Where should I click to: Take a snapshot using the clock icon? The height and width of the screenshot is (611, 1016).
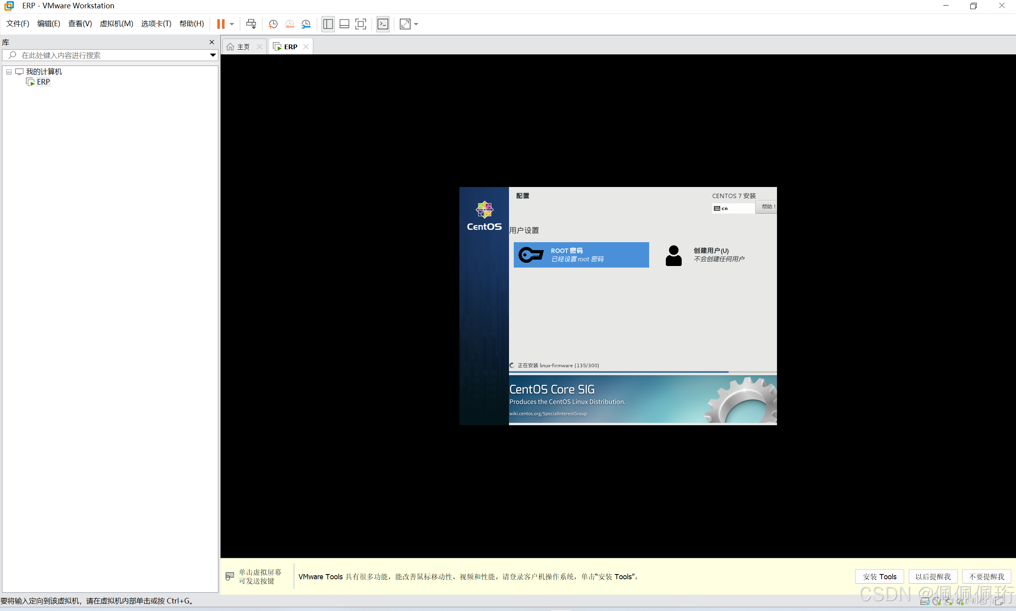[272, 24]
